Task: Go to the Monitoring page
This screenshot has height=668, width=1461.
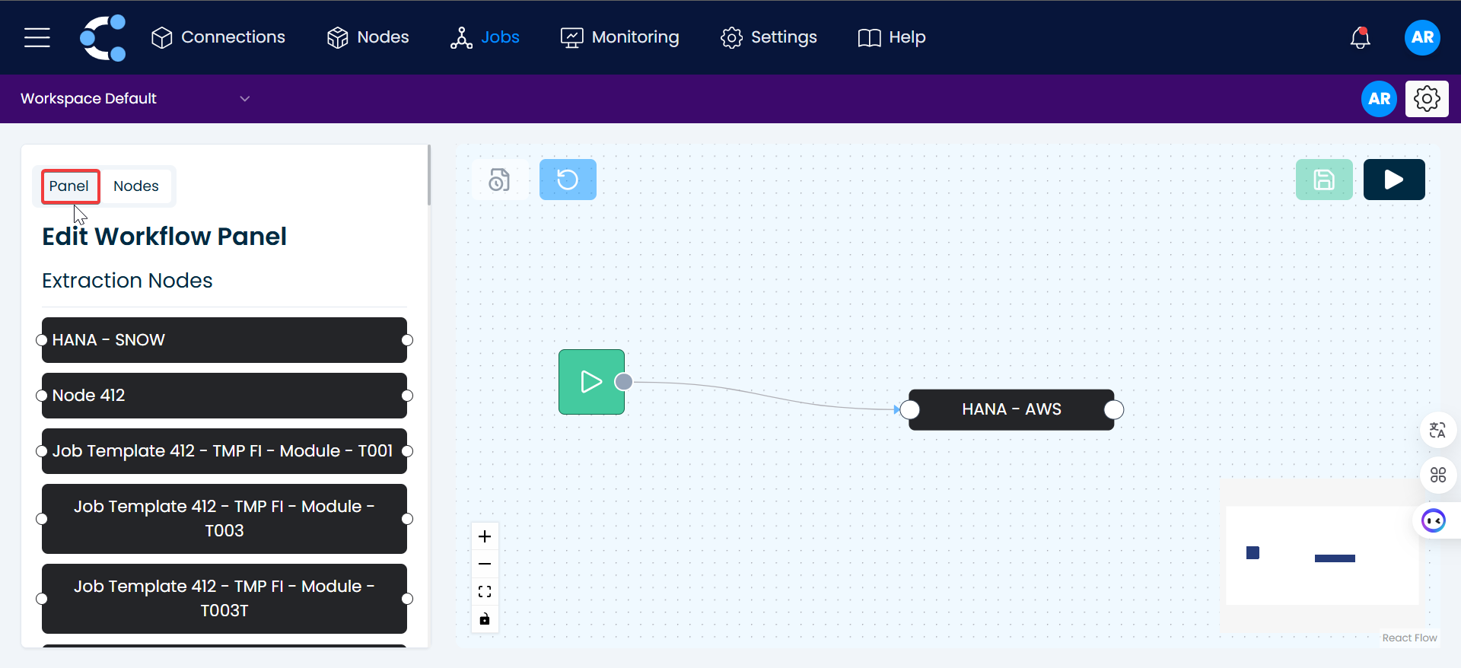Action: (619, 37)
